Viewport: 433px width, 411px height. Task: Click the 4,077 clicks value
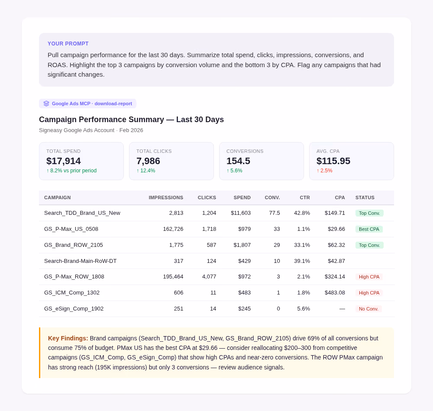pyautogui.click(x=209, y=277)
